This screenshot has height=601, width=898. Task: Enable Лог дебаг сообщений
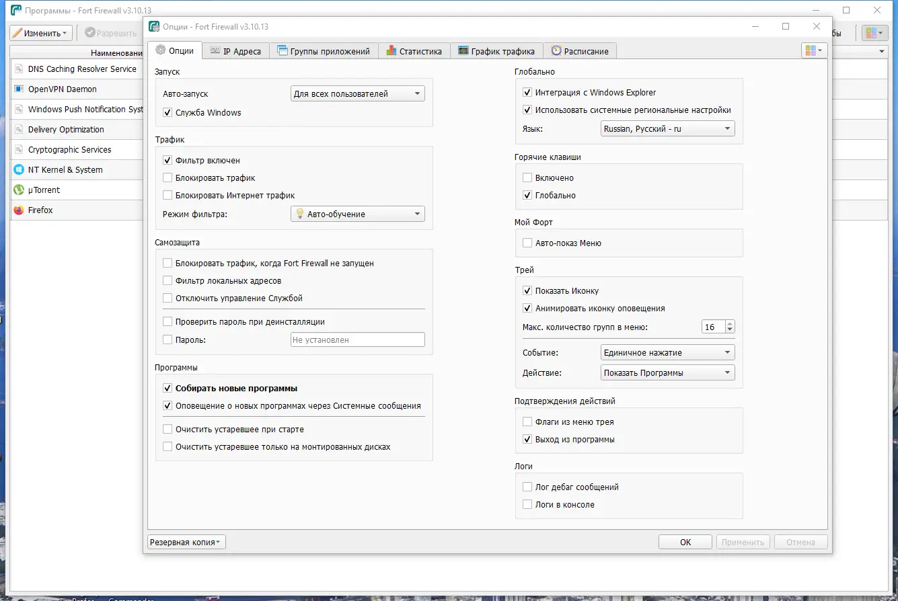(527, 487)
